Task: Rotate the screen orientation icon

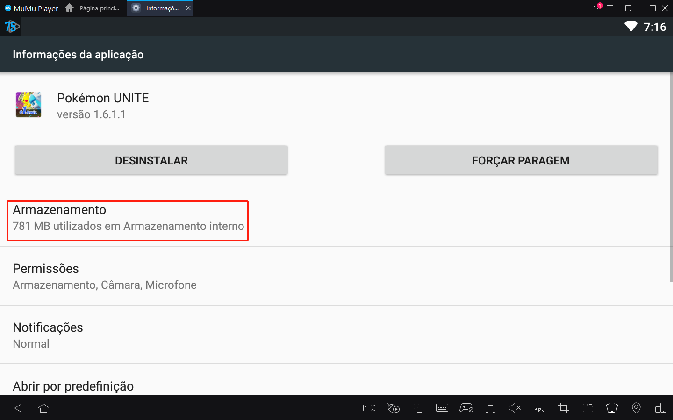Action: (x=661, y=408)
